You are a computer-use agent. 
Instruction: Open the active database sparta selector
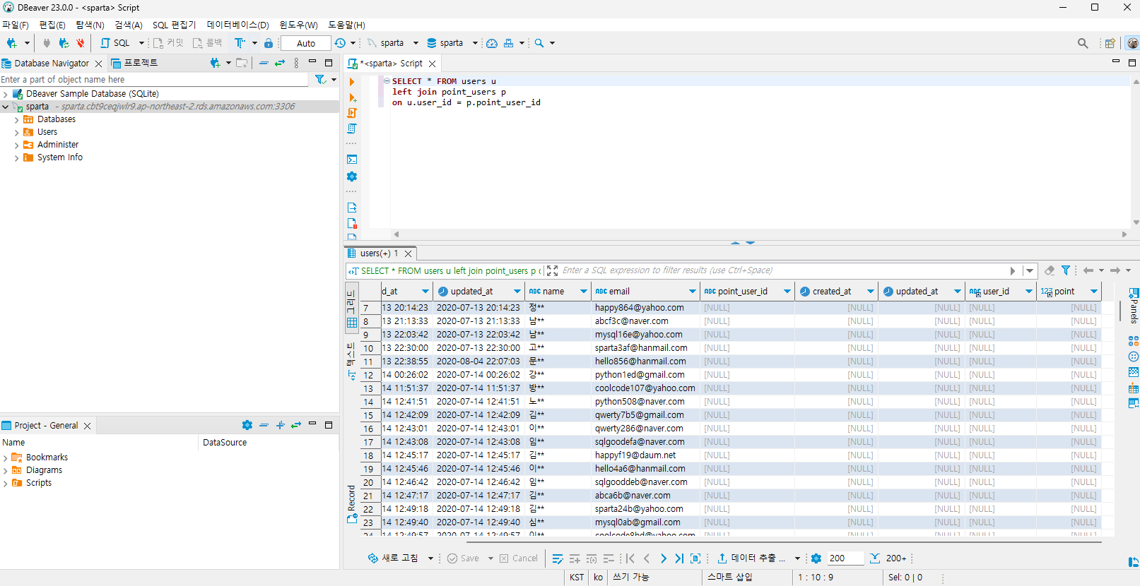click(x=452, y=43)
